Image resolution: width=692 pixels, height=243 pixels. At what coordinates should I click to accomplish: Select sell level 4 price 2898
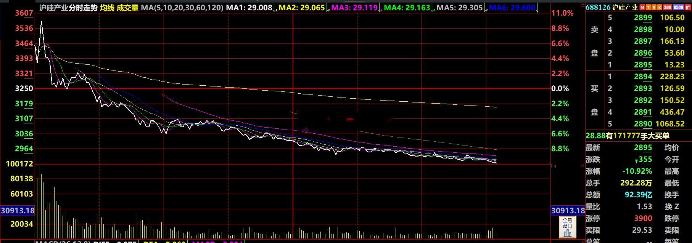(643, 29)
